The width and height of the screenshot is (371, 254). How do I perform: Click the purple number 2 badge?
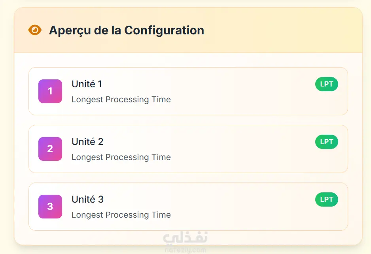click(50, 149)
